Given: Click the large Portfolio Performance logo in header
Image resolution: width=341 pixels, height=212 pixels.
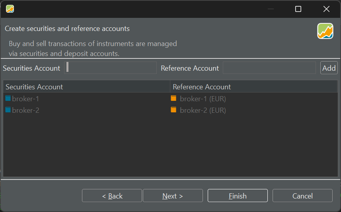Looking at the screenshot, I should [x=325, y=31].
